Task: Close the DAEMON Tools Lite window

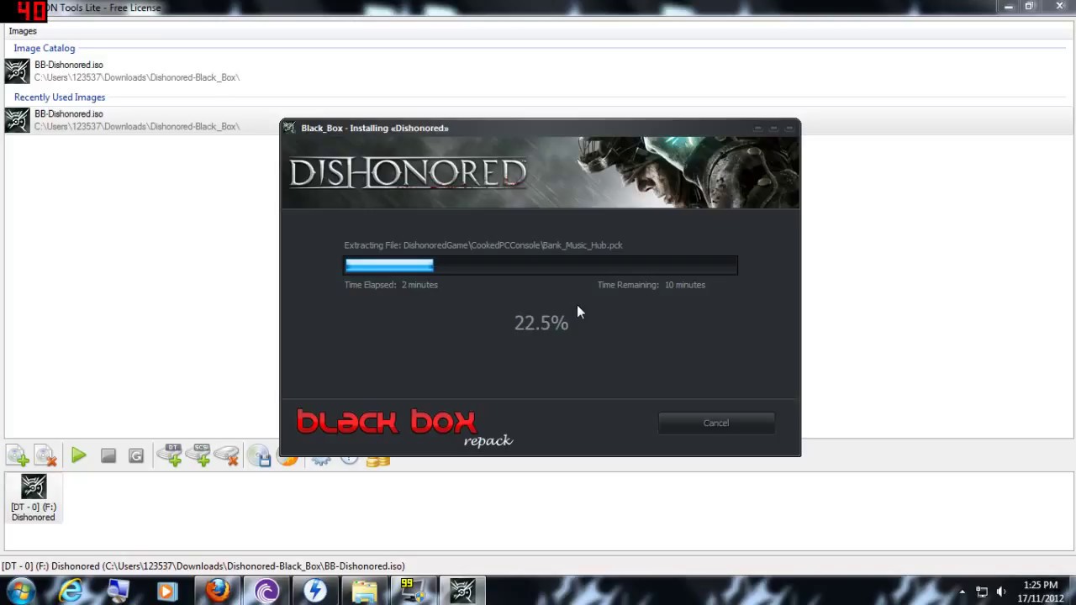Action: 1059,7
